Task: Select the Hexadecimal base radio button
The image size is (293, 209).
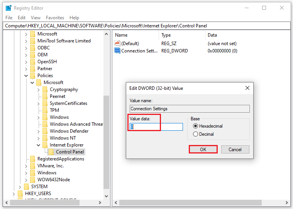Action: click(195, 126)
